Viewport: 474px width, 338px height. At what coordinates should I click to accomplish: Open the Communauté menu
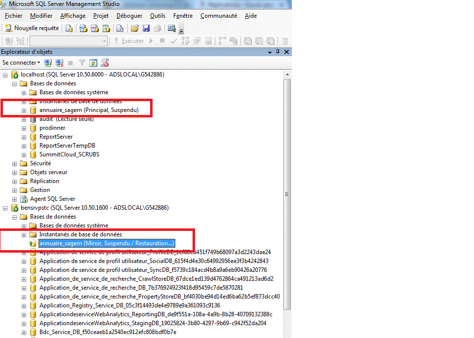(x=219, y=16)
